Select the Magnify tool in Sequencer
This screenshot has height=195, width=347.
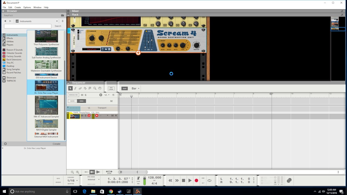pos(95,88)
